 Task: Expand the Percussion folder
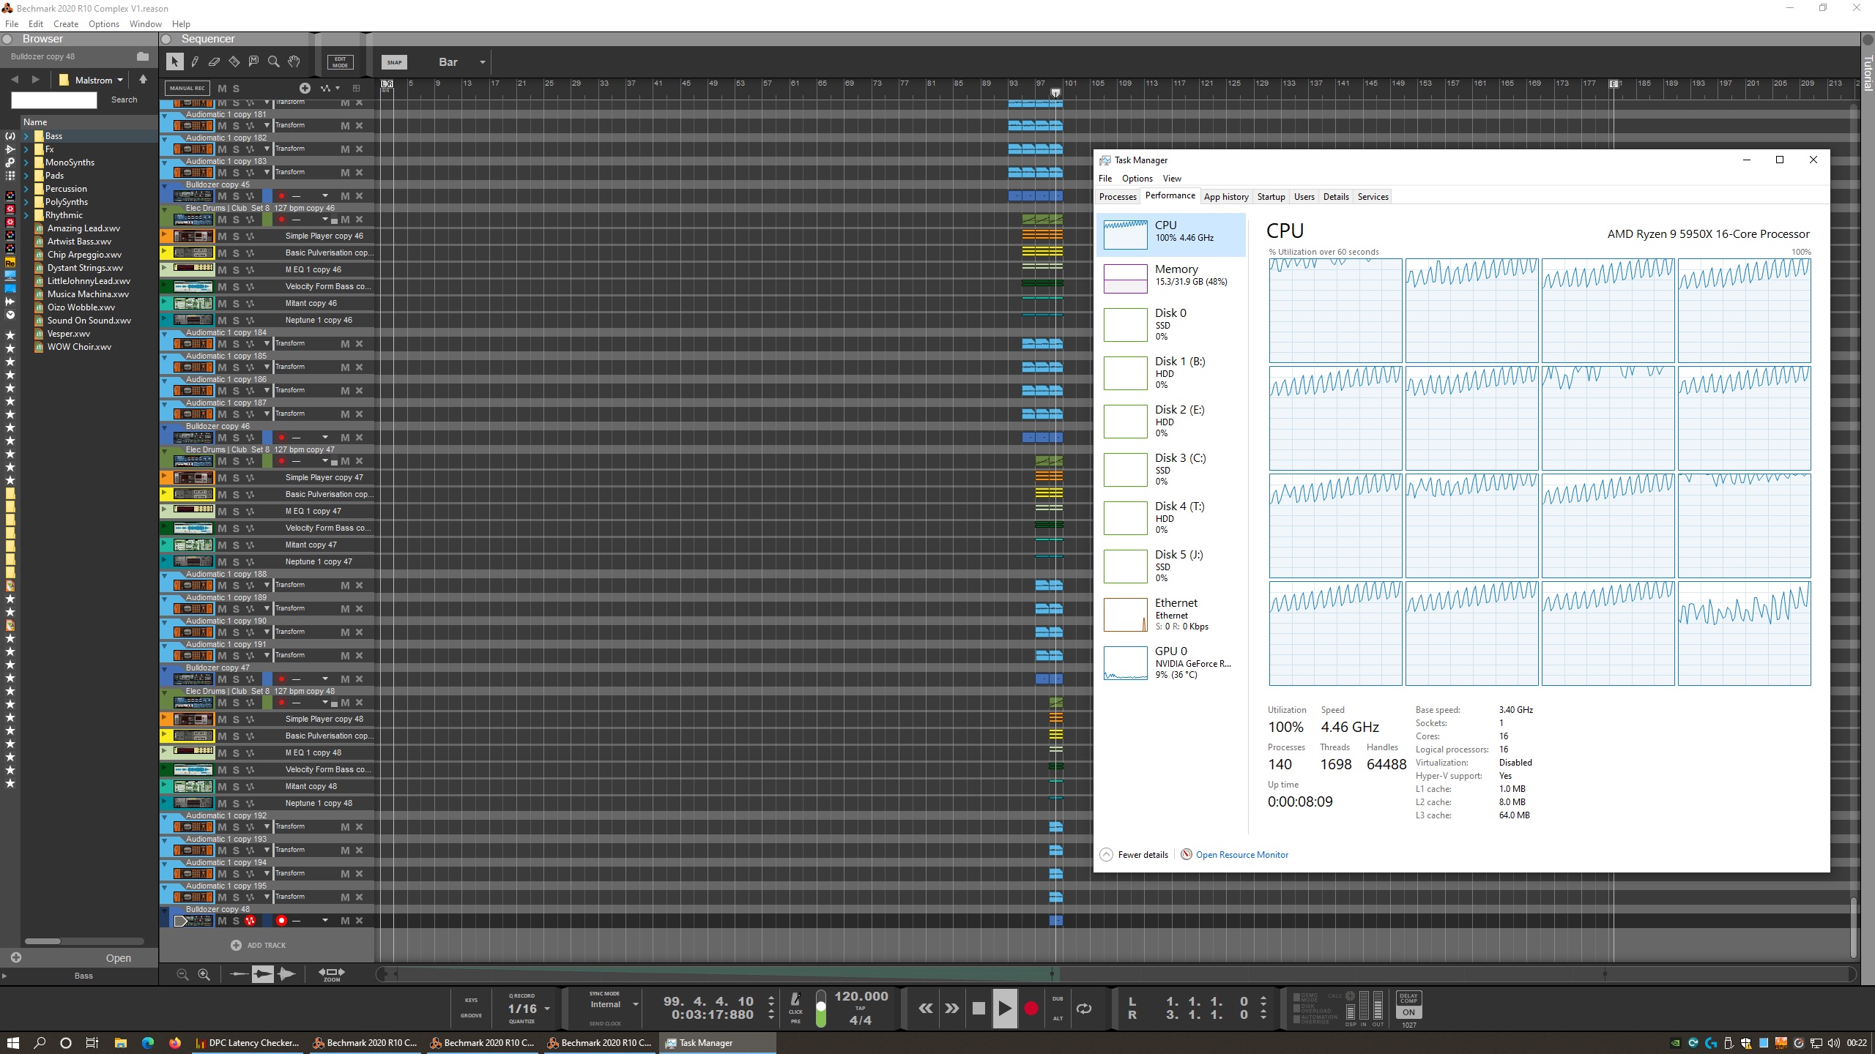pos(26,189)
